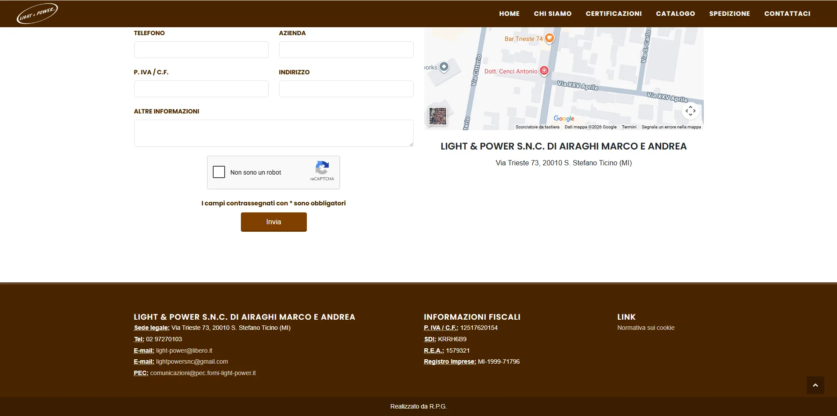Viewport: 837px width, 416px height.
Task: Open the SPEDIZIONE menu item
Action: 730,14
